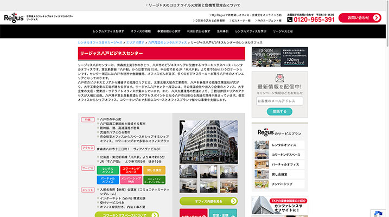389x217 pixels.
Task: Click the リージャス八戸ビジネスセンター heading
Action: 111,53
